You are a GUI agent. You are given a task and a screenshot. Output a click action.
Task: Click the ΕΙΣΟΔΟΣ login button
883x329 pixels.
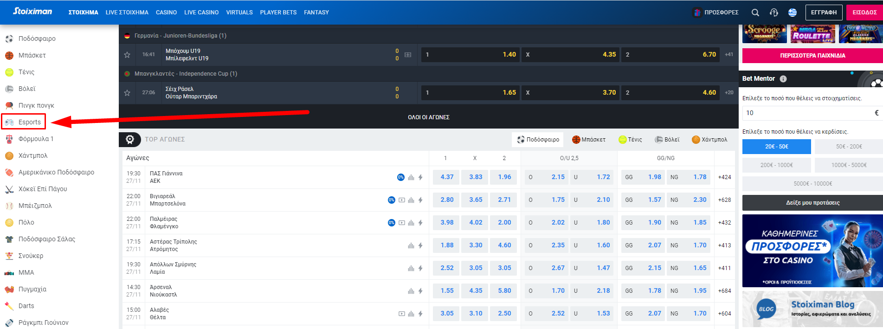point(864,13)
